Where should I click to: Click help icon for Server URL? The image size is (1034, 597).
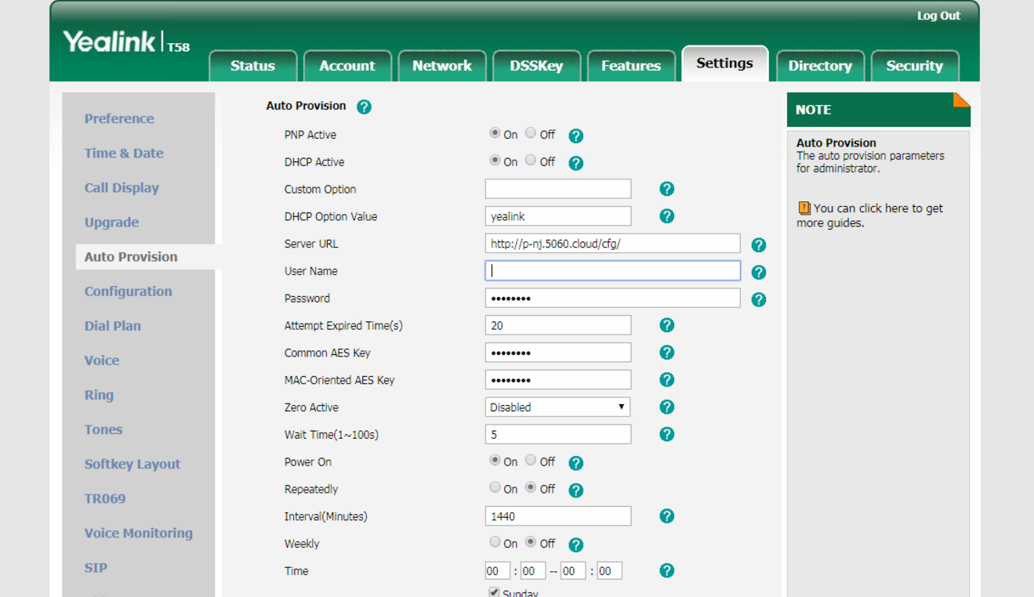tap(758, 245)
